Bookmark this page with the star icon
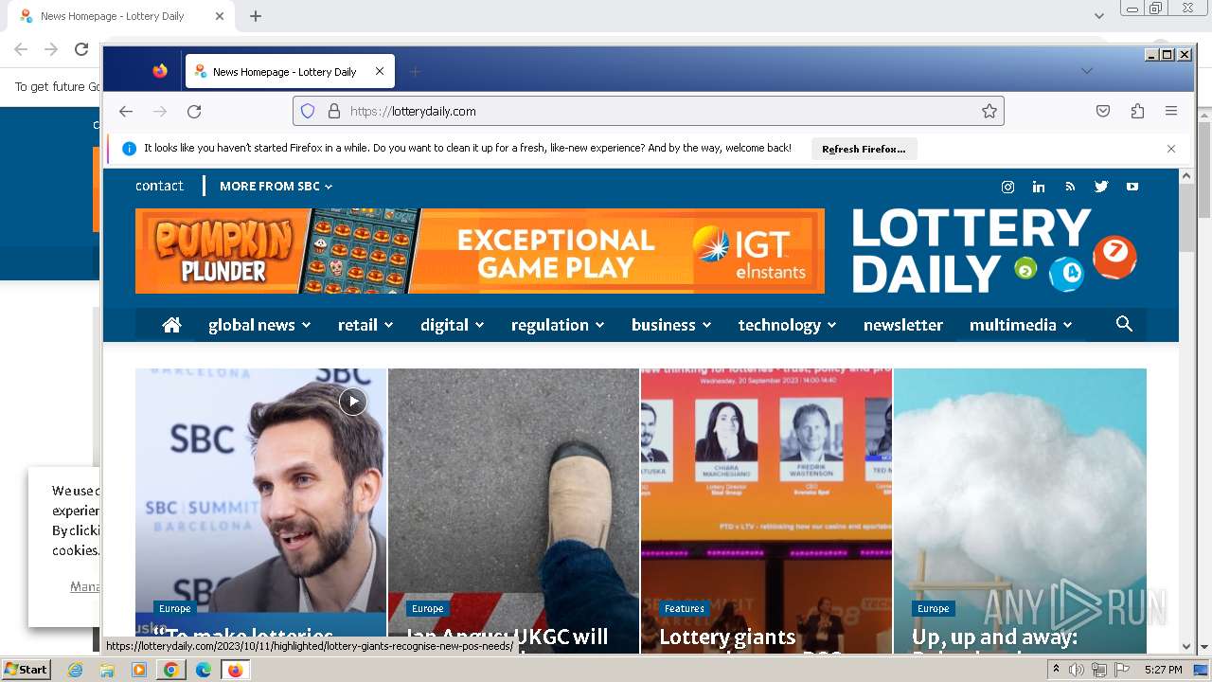 coord(989,111)
